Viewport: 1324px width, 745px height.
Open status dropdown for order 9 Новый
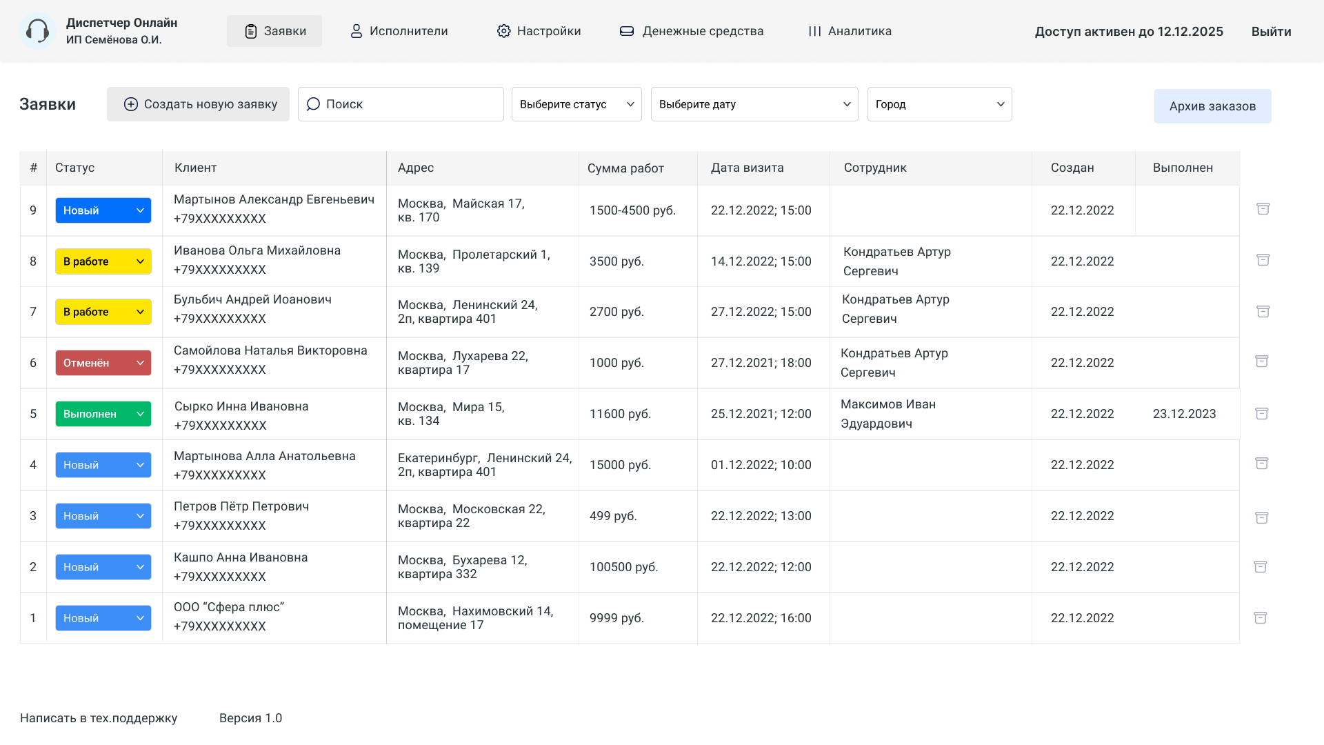[x=103, y=210]
